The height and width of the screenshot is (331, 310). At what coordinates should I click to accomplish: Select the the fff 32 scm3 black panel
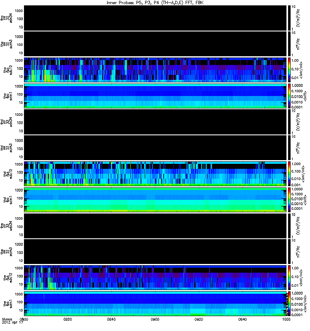click(155, 252)
